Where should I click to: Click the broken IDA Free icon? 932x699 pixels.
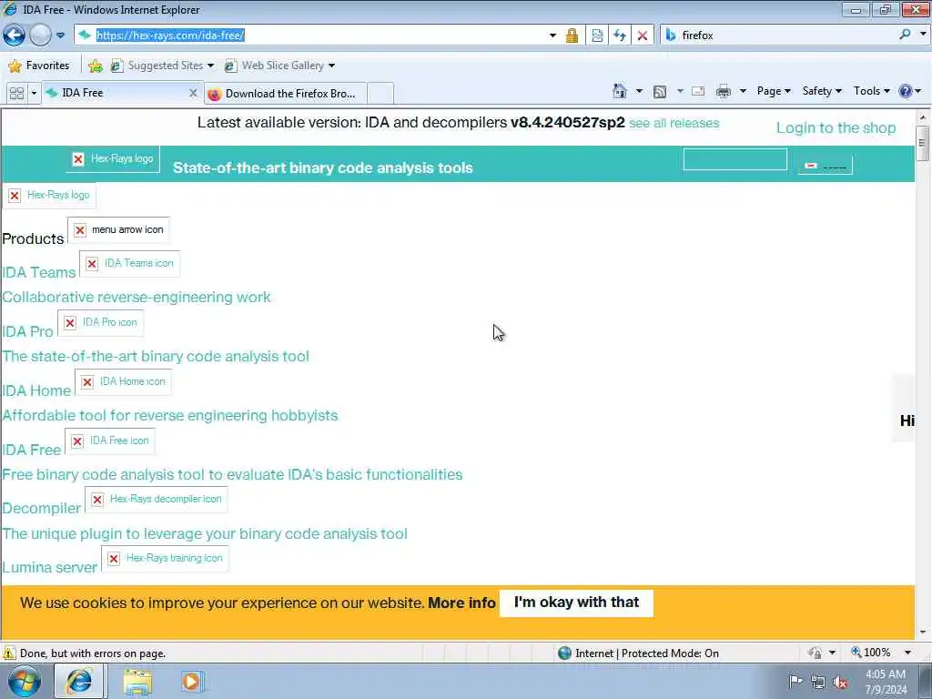pos(110,441)
